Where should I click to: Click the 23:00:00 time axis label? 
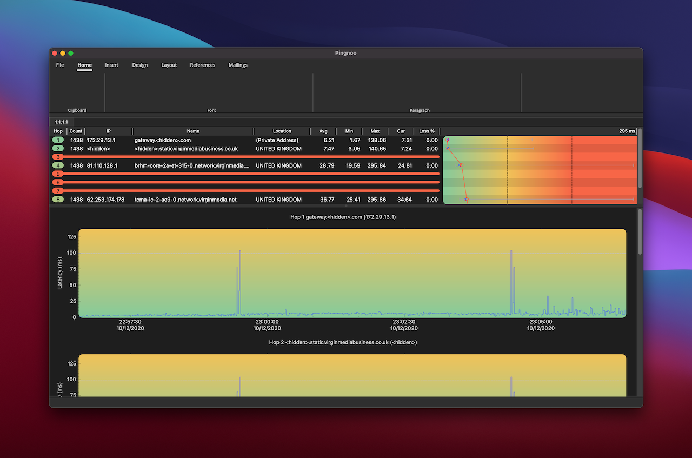[267, 322]
